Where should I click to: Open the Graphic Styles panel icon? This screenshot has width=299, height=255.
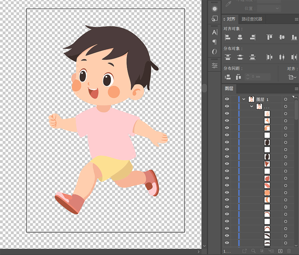(x=215, y=19)
